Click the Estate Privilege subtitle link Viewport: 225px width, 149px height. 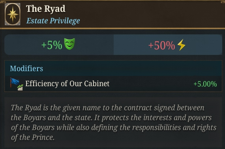(x=53, y=21)
